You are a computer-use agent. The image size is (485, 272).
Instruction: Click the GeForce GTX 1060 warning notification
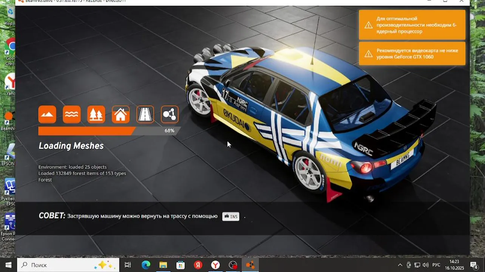click(x=412, y=54)
